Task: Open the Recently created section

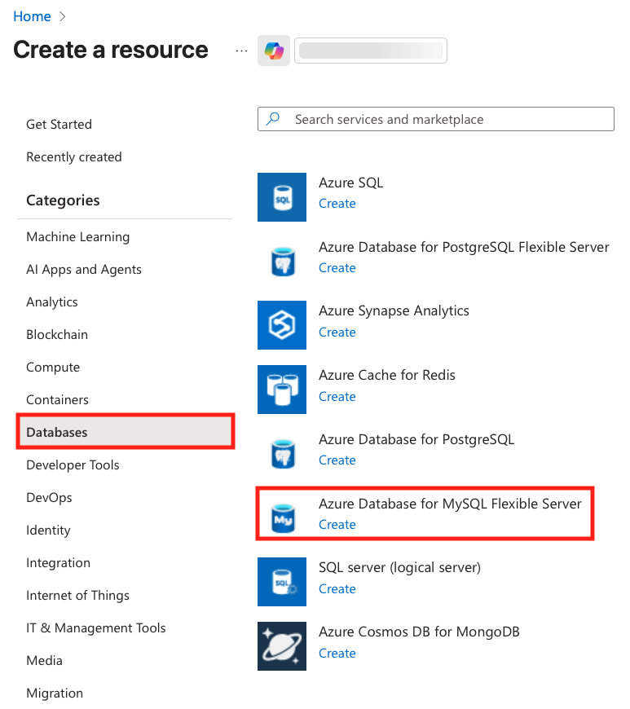Action: tap(73, 157)
